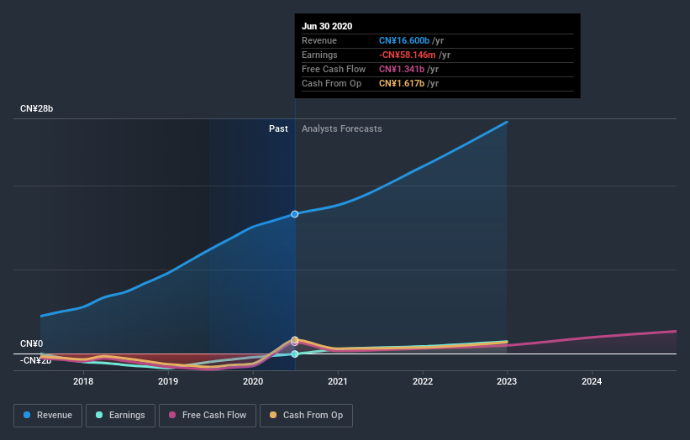The height and width of the screenshot is (440, 690).
Task: Click the orange Cash From Op legend dot
Action: pyautogui.click(x=273, y=415)
